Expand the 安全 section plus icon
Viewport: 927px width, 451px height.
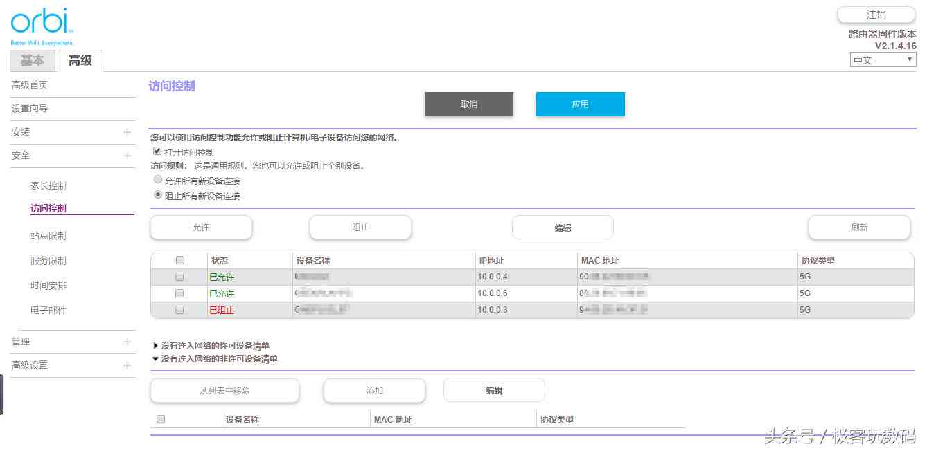tap(127, 156)
